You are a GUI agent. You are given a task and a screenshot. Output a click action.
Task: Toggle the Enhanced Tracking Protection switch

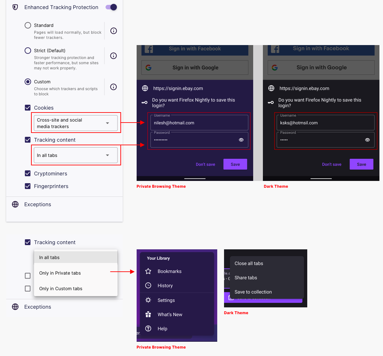[x=111, y=7]
